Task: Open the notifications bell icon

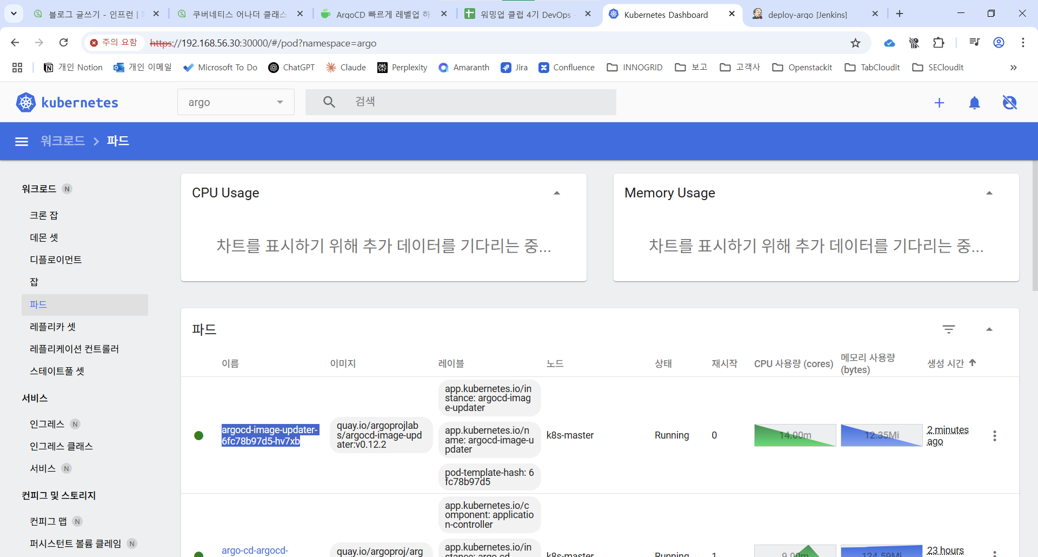Action: [x=974, y=103]
